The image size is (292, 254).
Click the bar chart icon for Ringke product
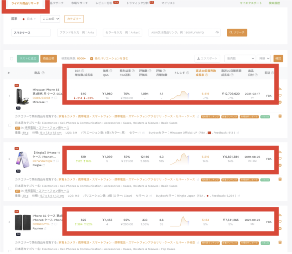tap(280, 152)
